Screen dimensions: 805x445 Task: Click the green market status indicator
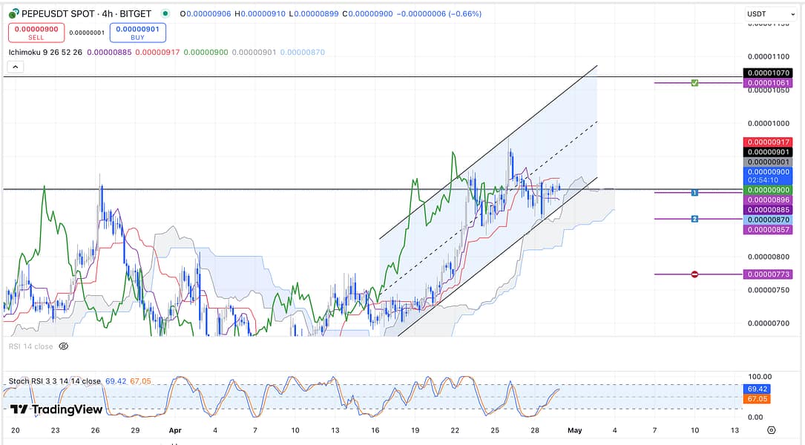coord(164,13)
